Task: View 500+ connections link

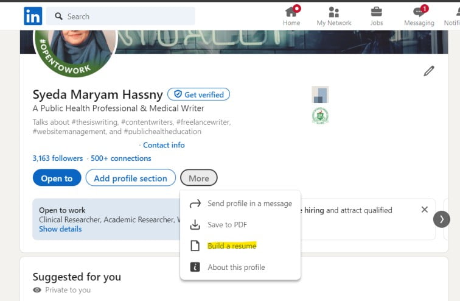Action: (x=121, y=158)
